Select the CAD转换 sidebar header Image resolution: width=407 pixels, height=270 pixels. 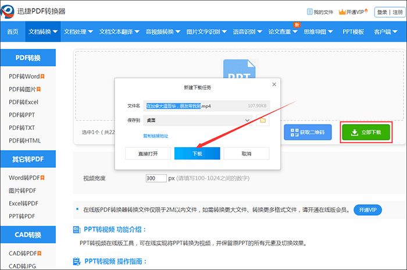point(28,235)
